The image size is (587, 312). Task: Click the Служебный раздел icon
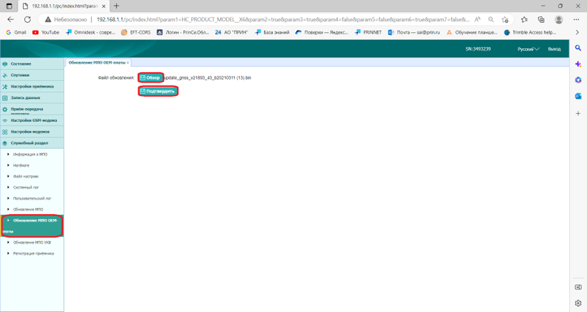(x=5, y=143)
